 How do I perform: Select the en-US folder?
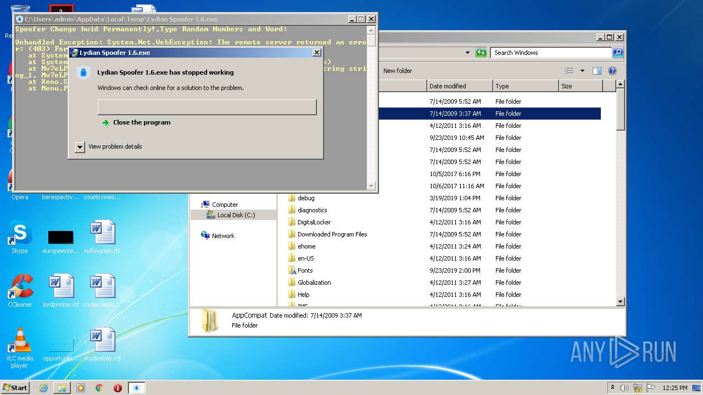pyautogui.click(x=306, y=258)
